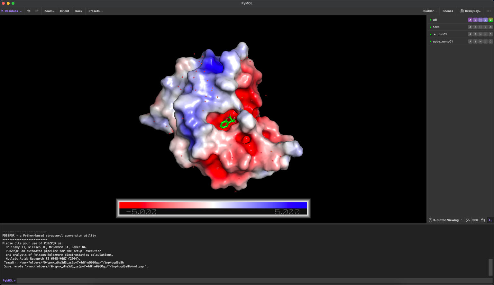Click the L label button for apbs_ramp01
The image size is (494, 285).
point(486,41)
